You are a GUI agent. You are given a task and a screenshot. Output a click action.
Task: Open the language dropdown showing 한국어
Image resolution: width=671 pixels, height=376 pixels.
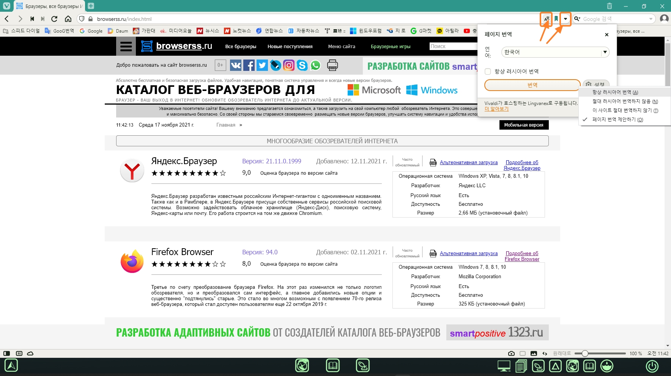click(x=555, y=52)
